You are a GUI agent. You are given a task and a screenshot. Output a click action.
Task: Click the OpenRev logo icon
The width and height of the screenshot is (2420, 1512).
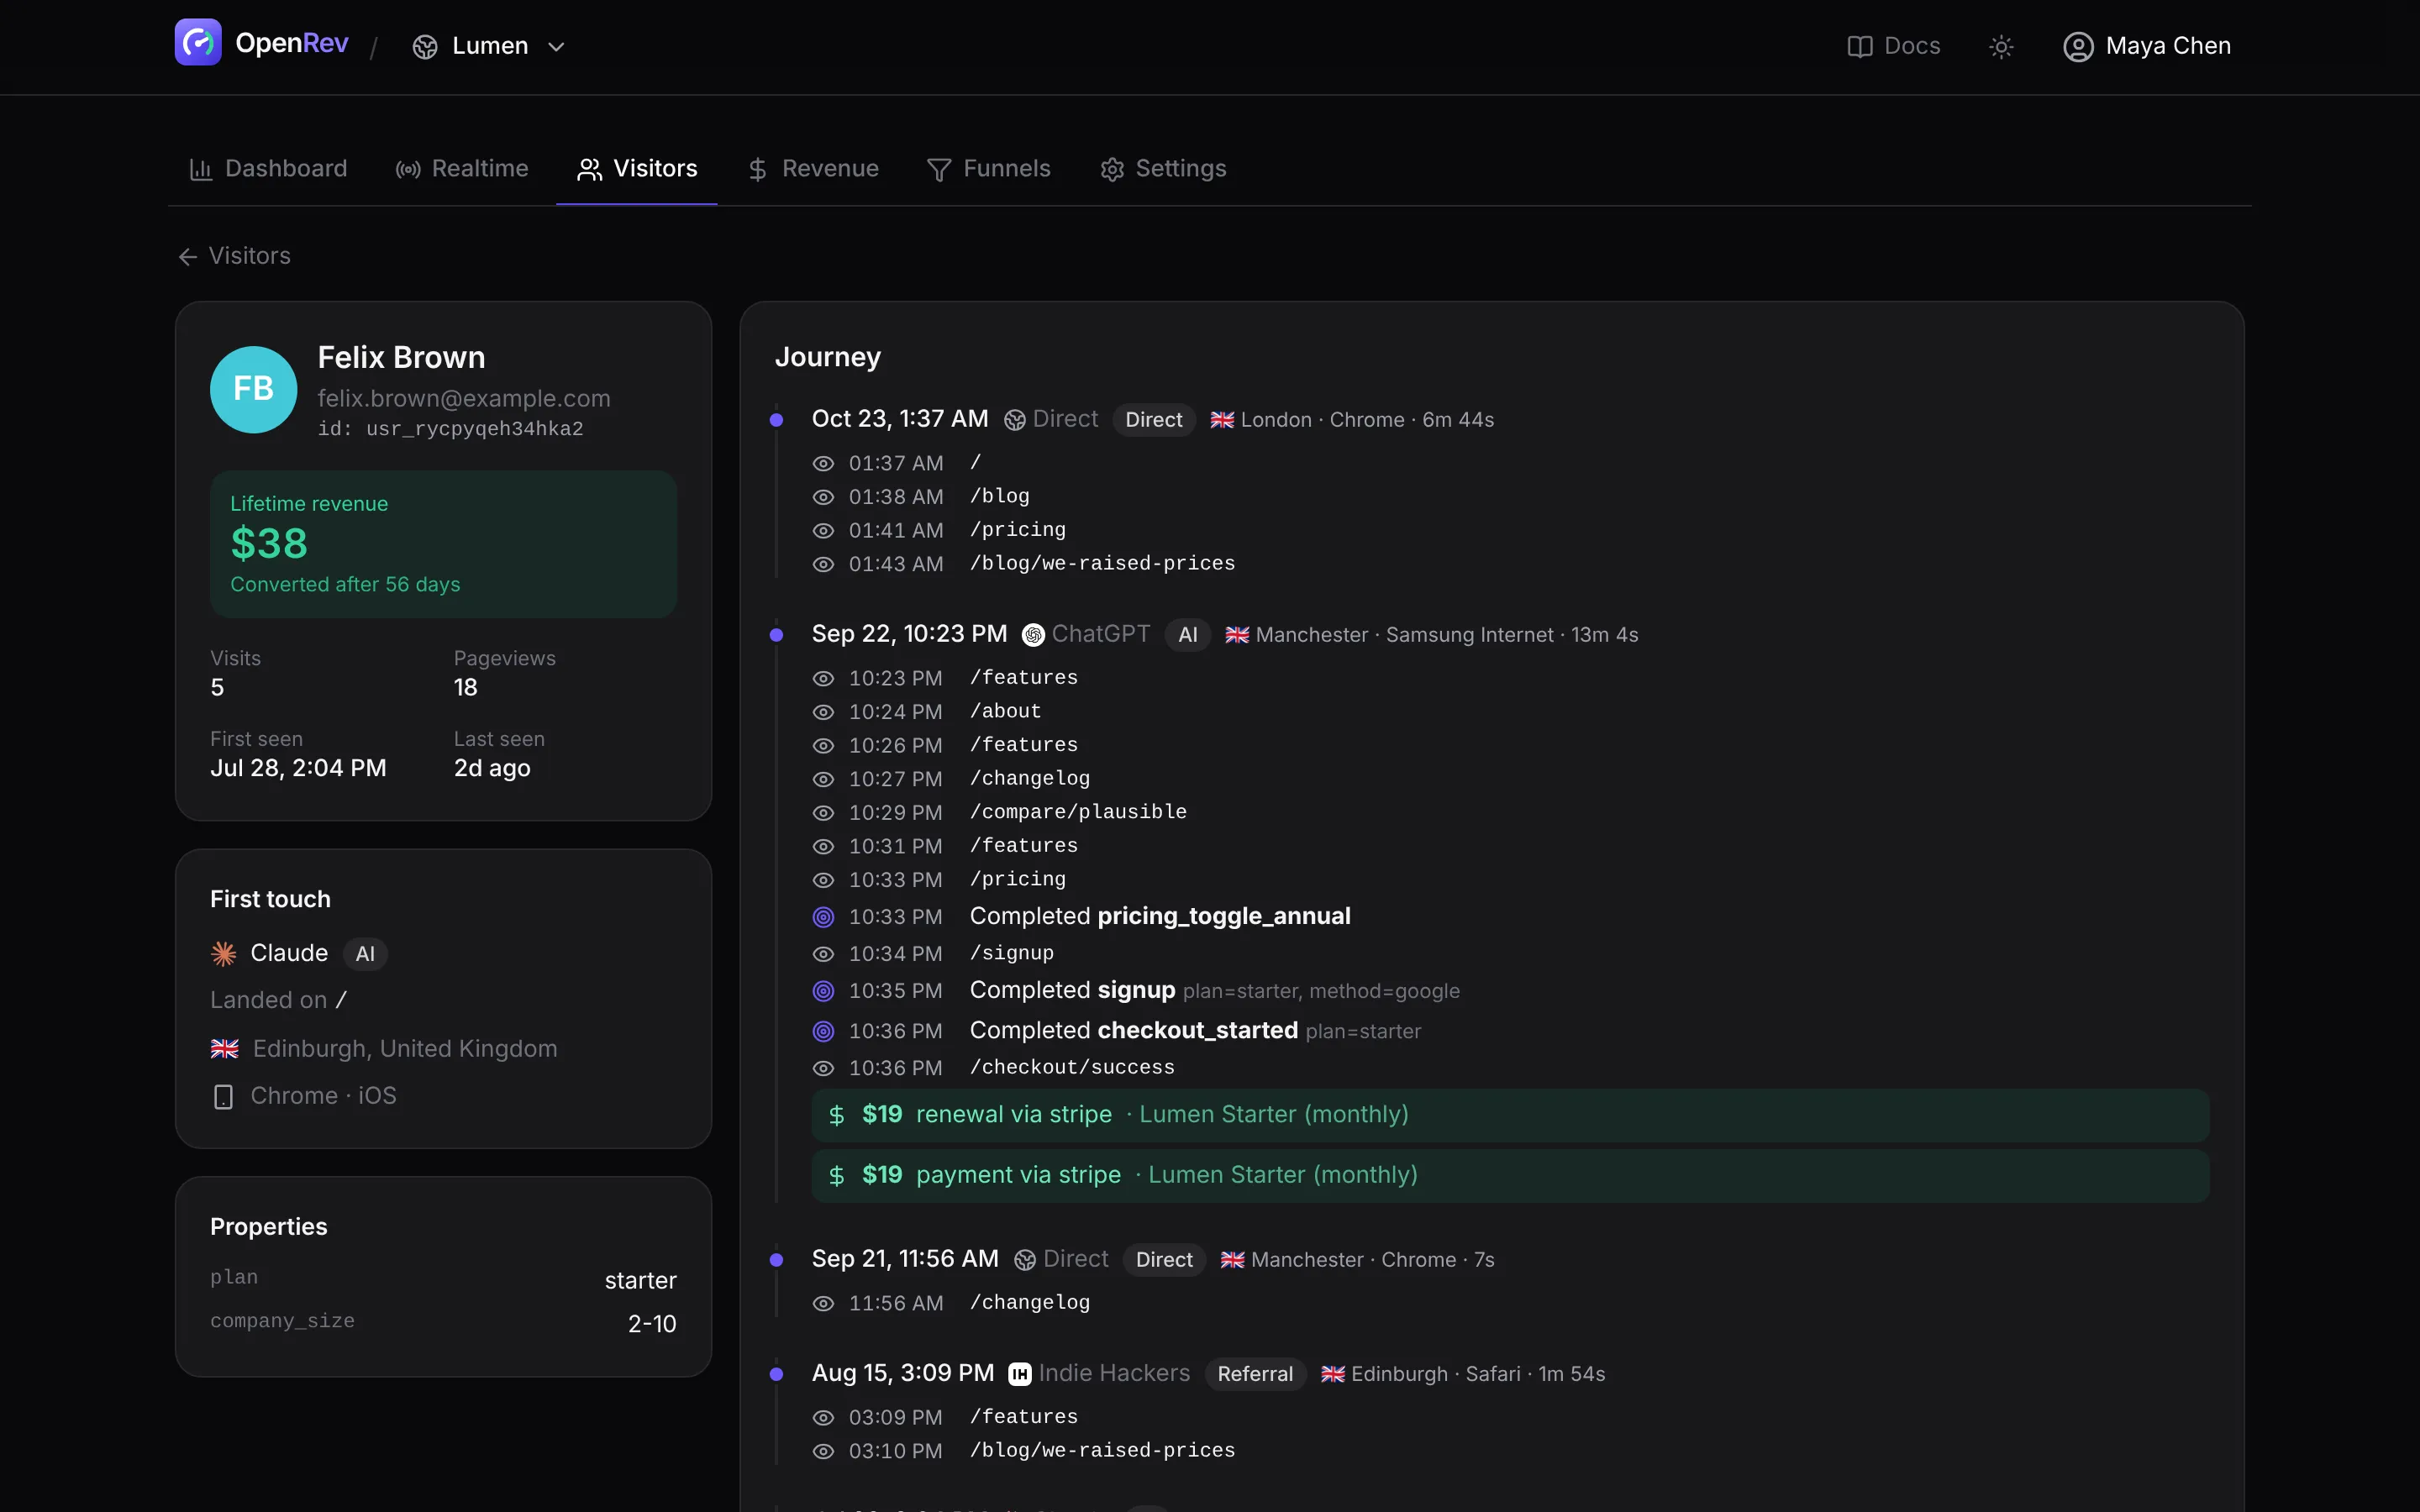[198, 43]
